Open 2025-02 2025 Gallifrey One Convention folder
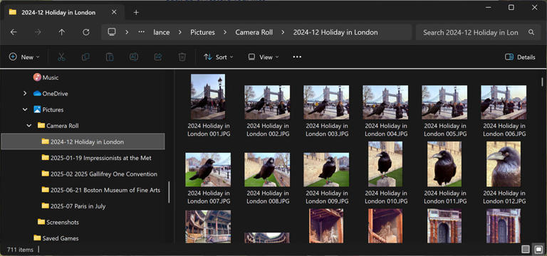The height and width of the screenshot is (256, 547). [100, 174]
